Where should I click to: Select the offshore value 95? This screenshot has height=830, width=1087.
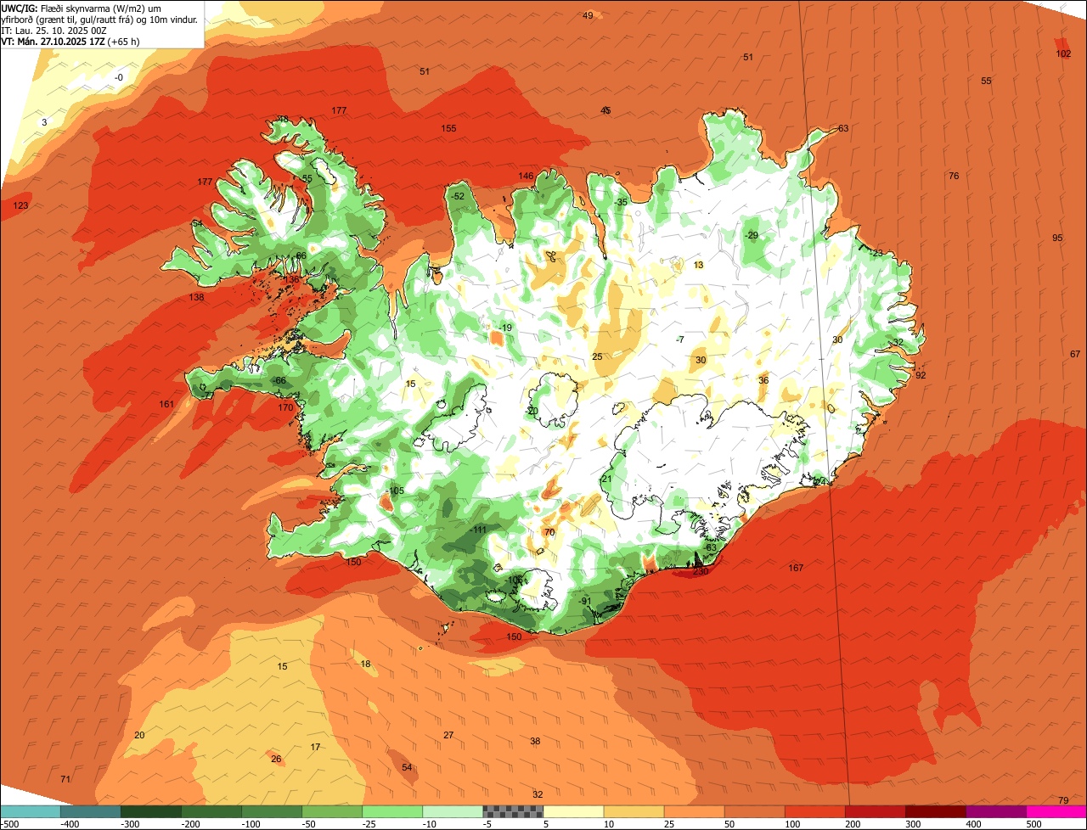point(1057,238)
